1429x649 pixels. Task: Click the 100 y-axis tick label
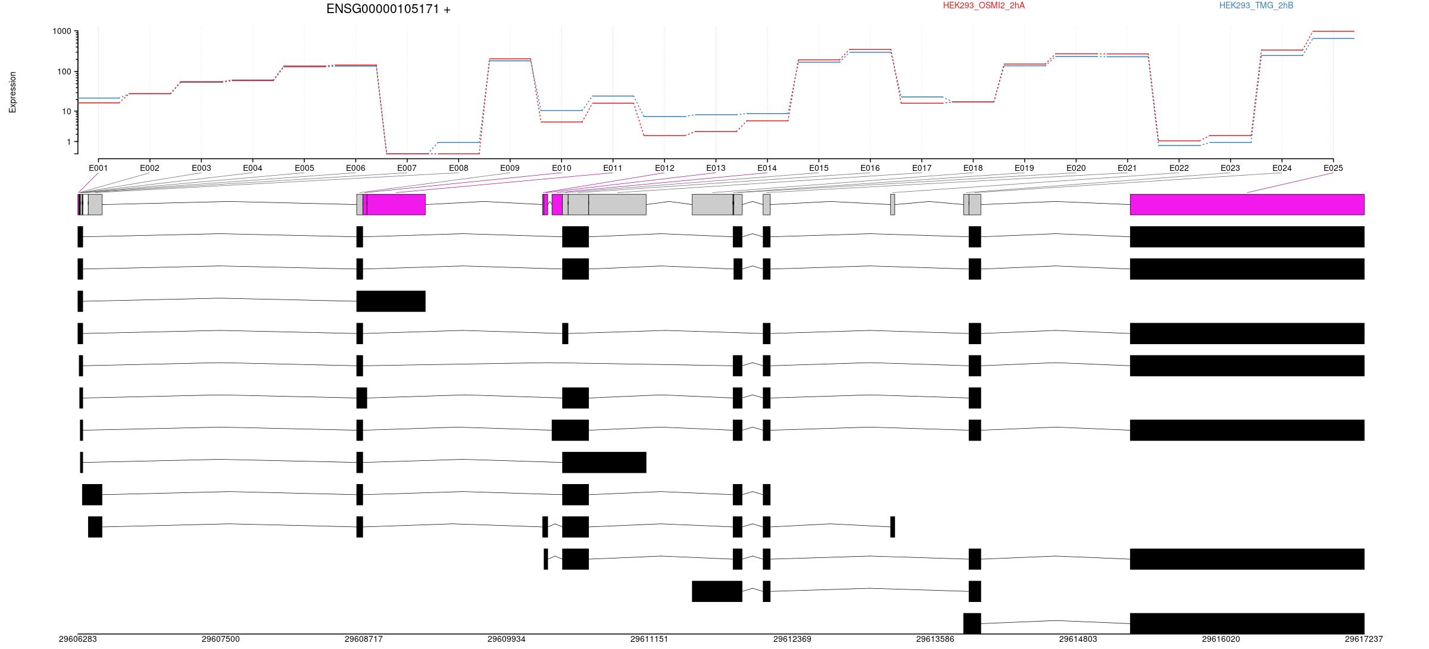tap(64, 71)
